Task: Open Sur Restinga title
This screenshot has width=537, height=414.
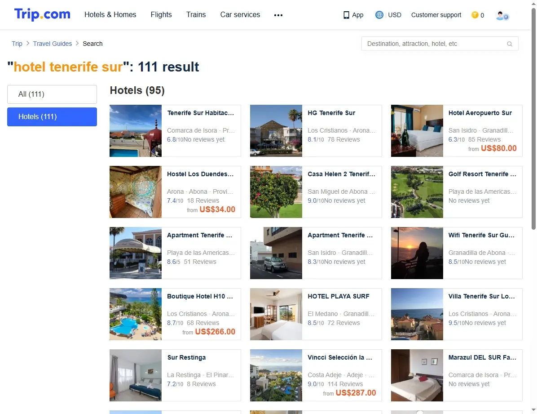Action: [x=187, y=357]
